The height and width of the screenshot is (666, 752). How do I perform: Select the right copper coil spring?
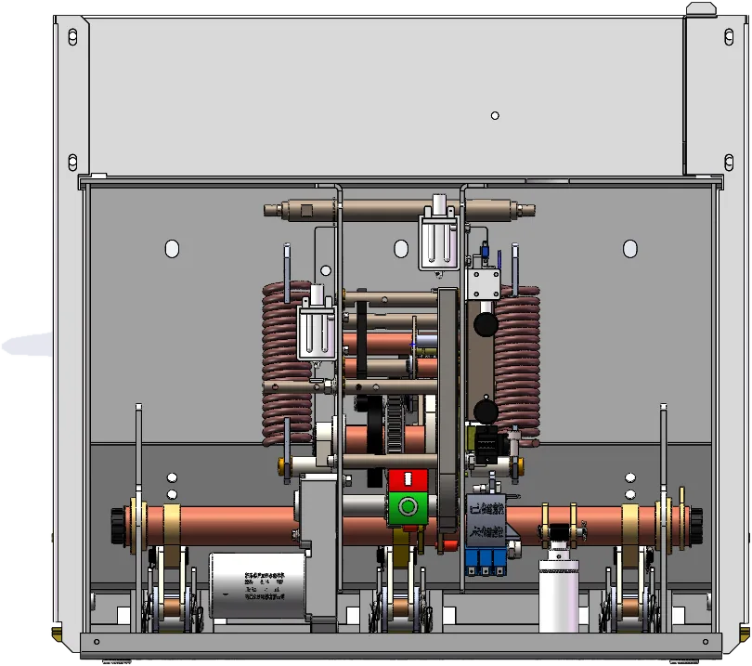pos(517,364)
